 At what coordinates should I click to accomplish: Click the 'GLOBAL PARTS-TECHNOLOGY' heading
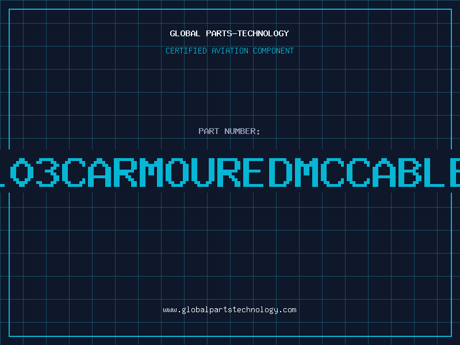[x=229, y=33]
